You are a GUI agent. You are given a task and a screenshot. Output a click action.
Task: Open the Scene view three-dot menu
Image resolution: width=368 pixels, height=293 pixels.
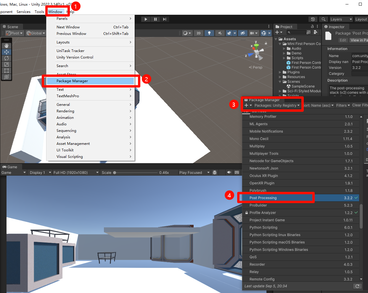[x=269, y=27]
